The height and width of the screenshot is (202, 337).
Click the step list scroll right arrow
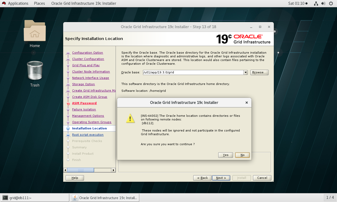click(113, 170)
